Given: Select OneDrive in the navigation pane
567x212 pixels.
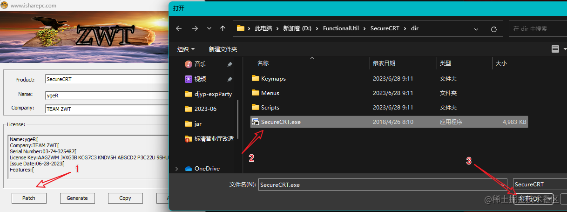Looking at the screenshot, I should pyautogui.click(x=202, y=168).
